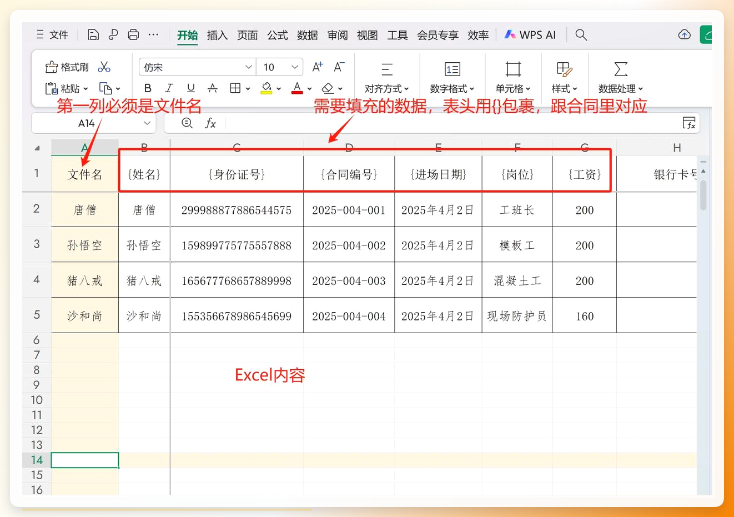Click cell containing 孙悟空 in column A
This screenshot has height=517, width=734.
[x=85, y=245]
